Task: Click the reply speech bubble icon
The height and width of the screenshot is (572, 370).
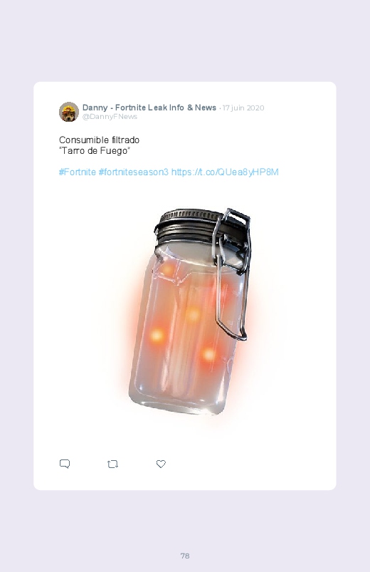Action: pyautogui.click(x=65, y=464)
